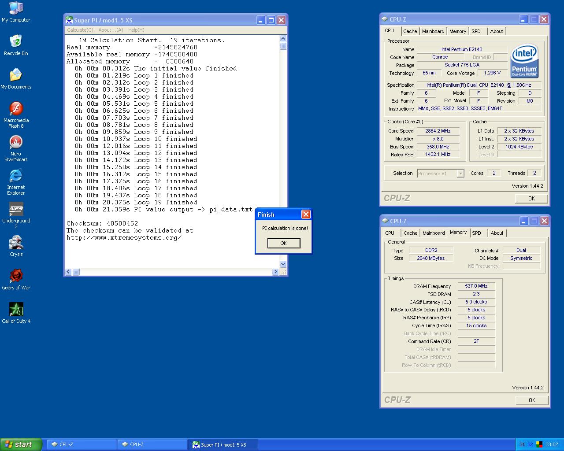Click the tray icon showing 32
564x451 pixels.
point(530,444)
